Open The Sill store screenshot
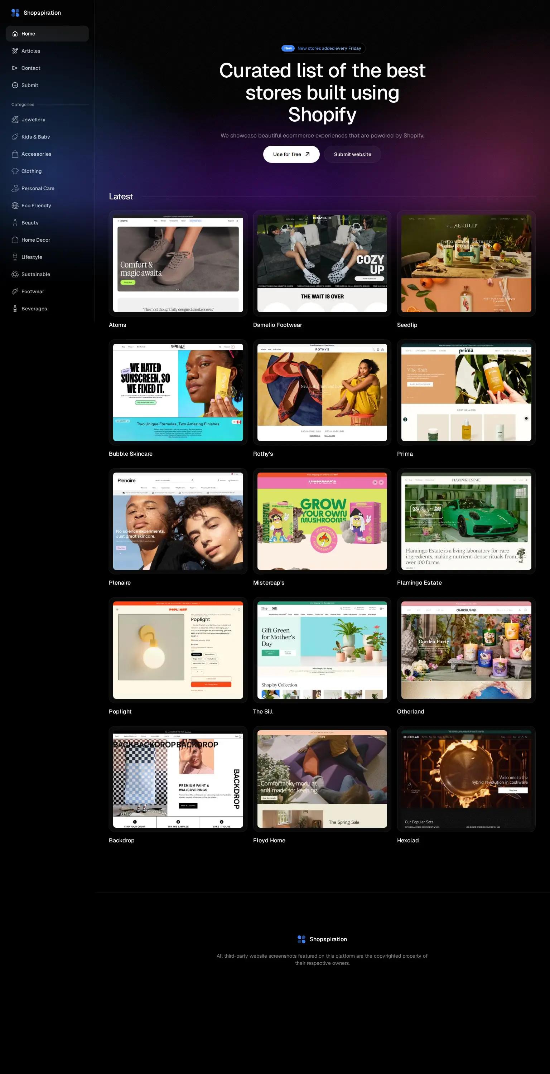The width and height of the screenshot is (550, 1074). point(322,650)
